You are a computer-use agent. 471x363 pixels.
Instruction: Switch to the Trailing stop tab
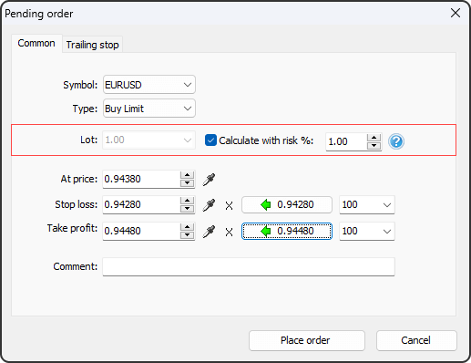(92, 45)
